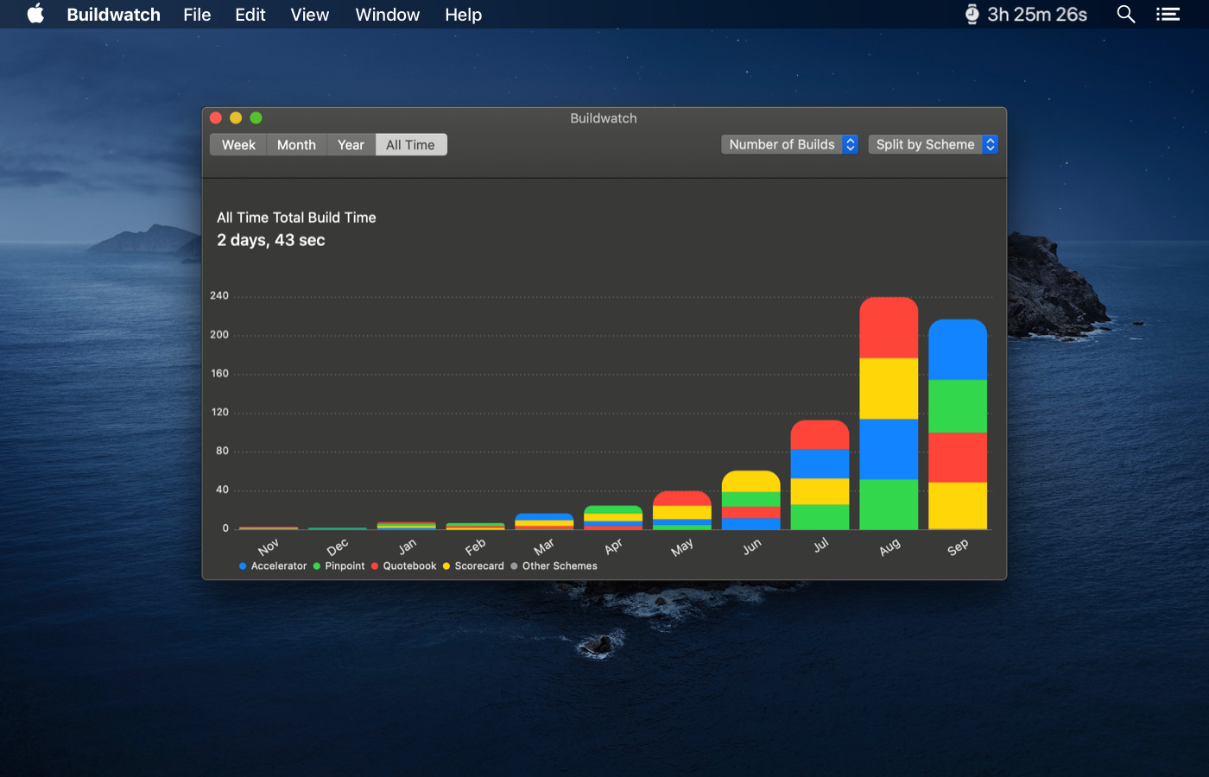The image size is (1209, 777).
Task: Switch the time range to Week
Action: (x=238, y=145)
